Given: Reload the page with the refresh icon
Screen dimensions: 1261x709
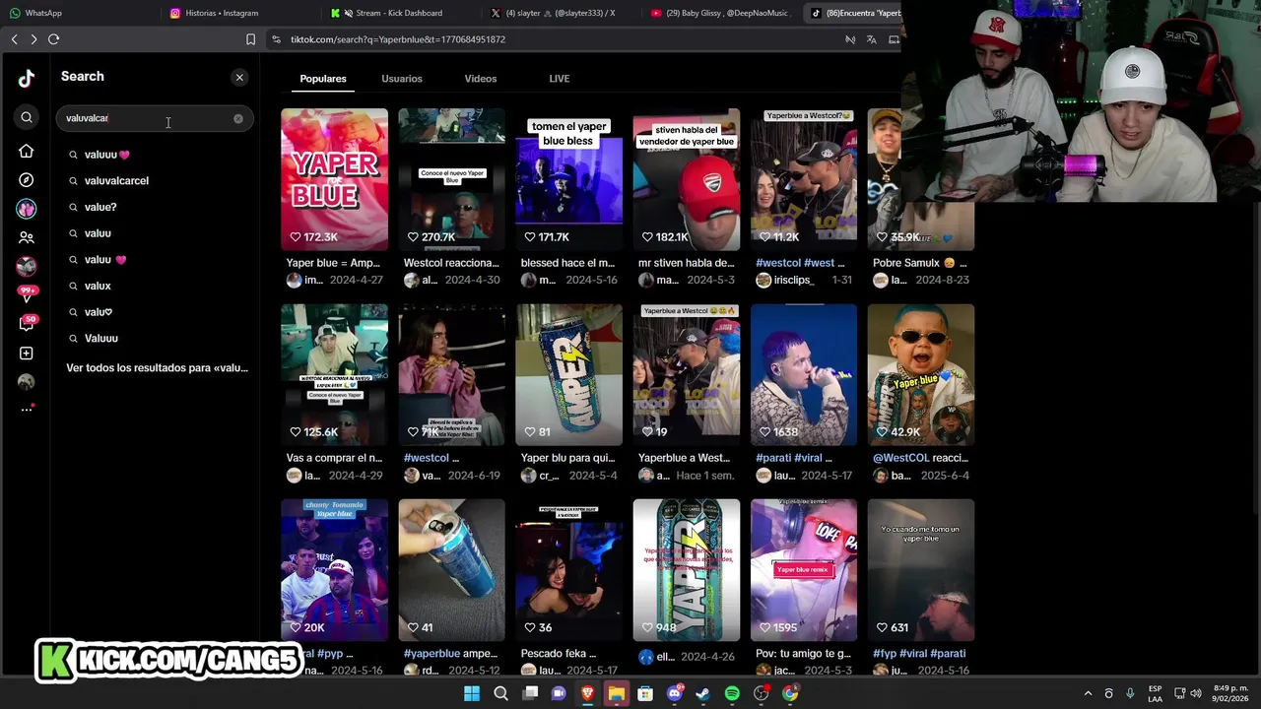Looking at the screenshot, I should [54, 39].
